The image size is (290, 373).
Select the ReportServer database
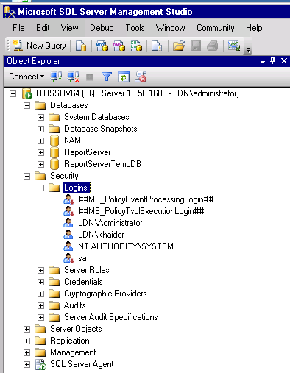tap(88, 152)
